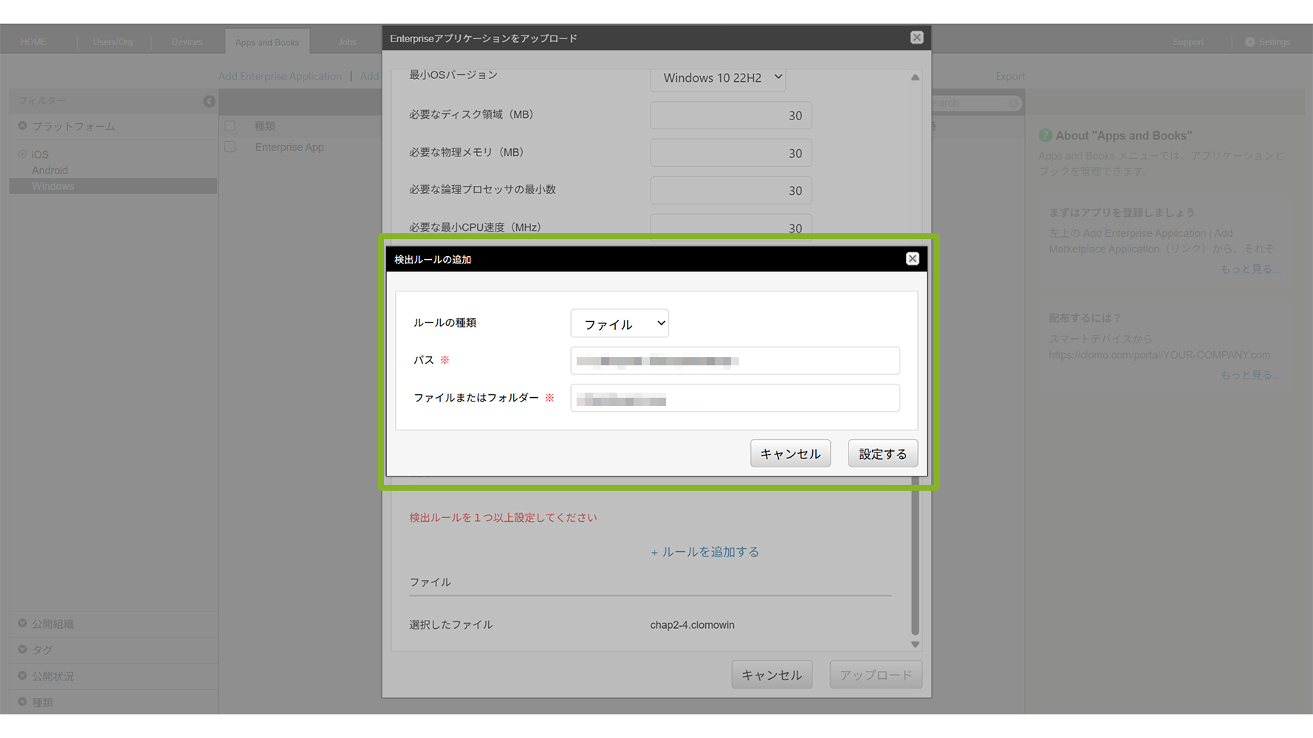Click the upload dialog scroll-up arrow
The image size is (1313, 738).
[x=915, y=77]
